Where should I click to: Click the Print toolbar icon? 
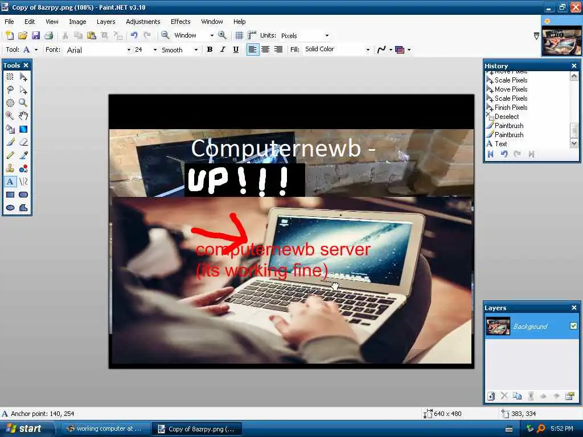pyautogui.click(x=49, y=35)
